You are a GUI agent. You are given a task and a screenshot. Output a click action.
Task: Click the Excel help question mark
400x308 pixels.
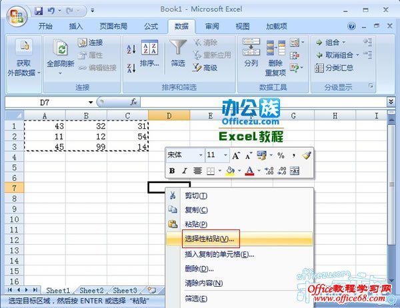coord(351,26)
